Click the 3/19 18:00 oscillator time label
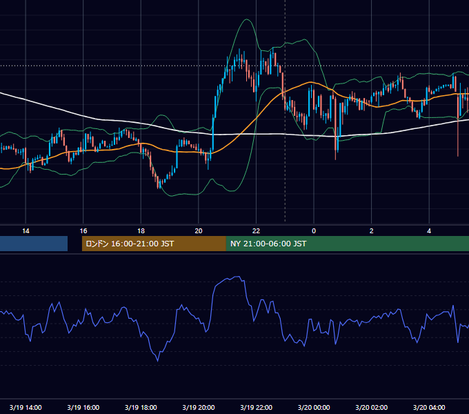Viewport: 469px width, 414px height. tap(141, 407)
